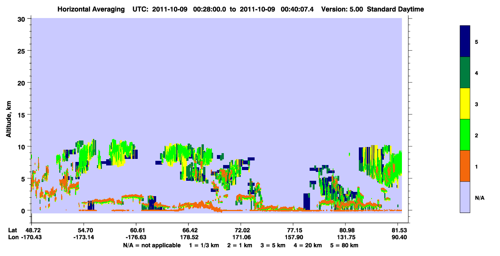
Task: Click the yellow level 3 colorbar segment
Action: (465, 104)
